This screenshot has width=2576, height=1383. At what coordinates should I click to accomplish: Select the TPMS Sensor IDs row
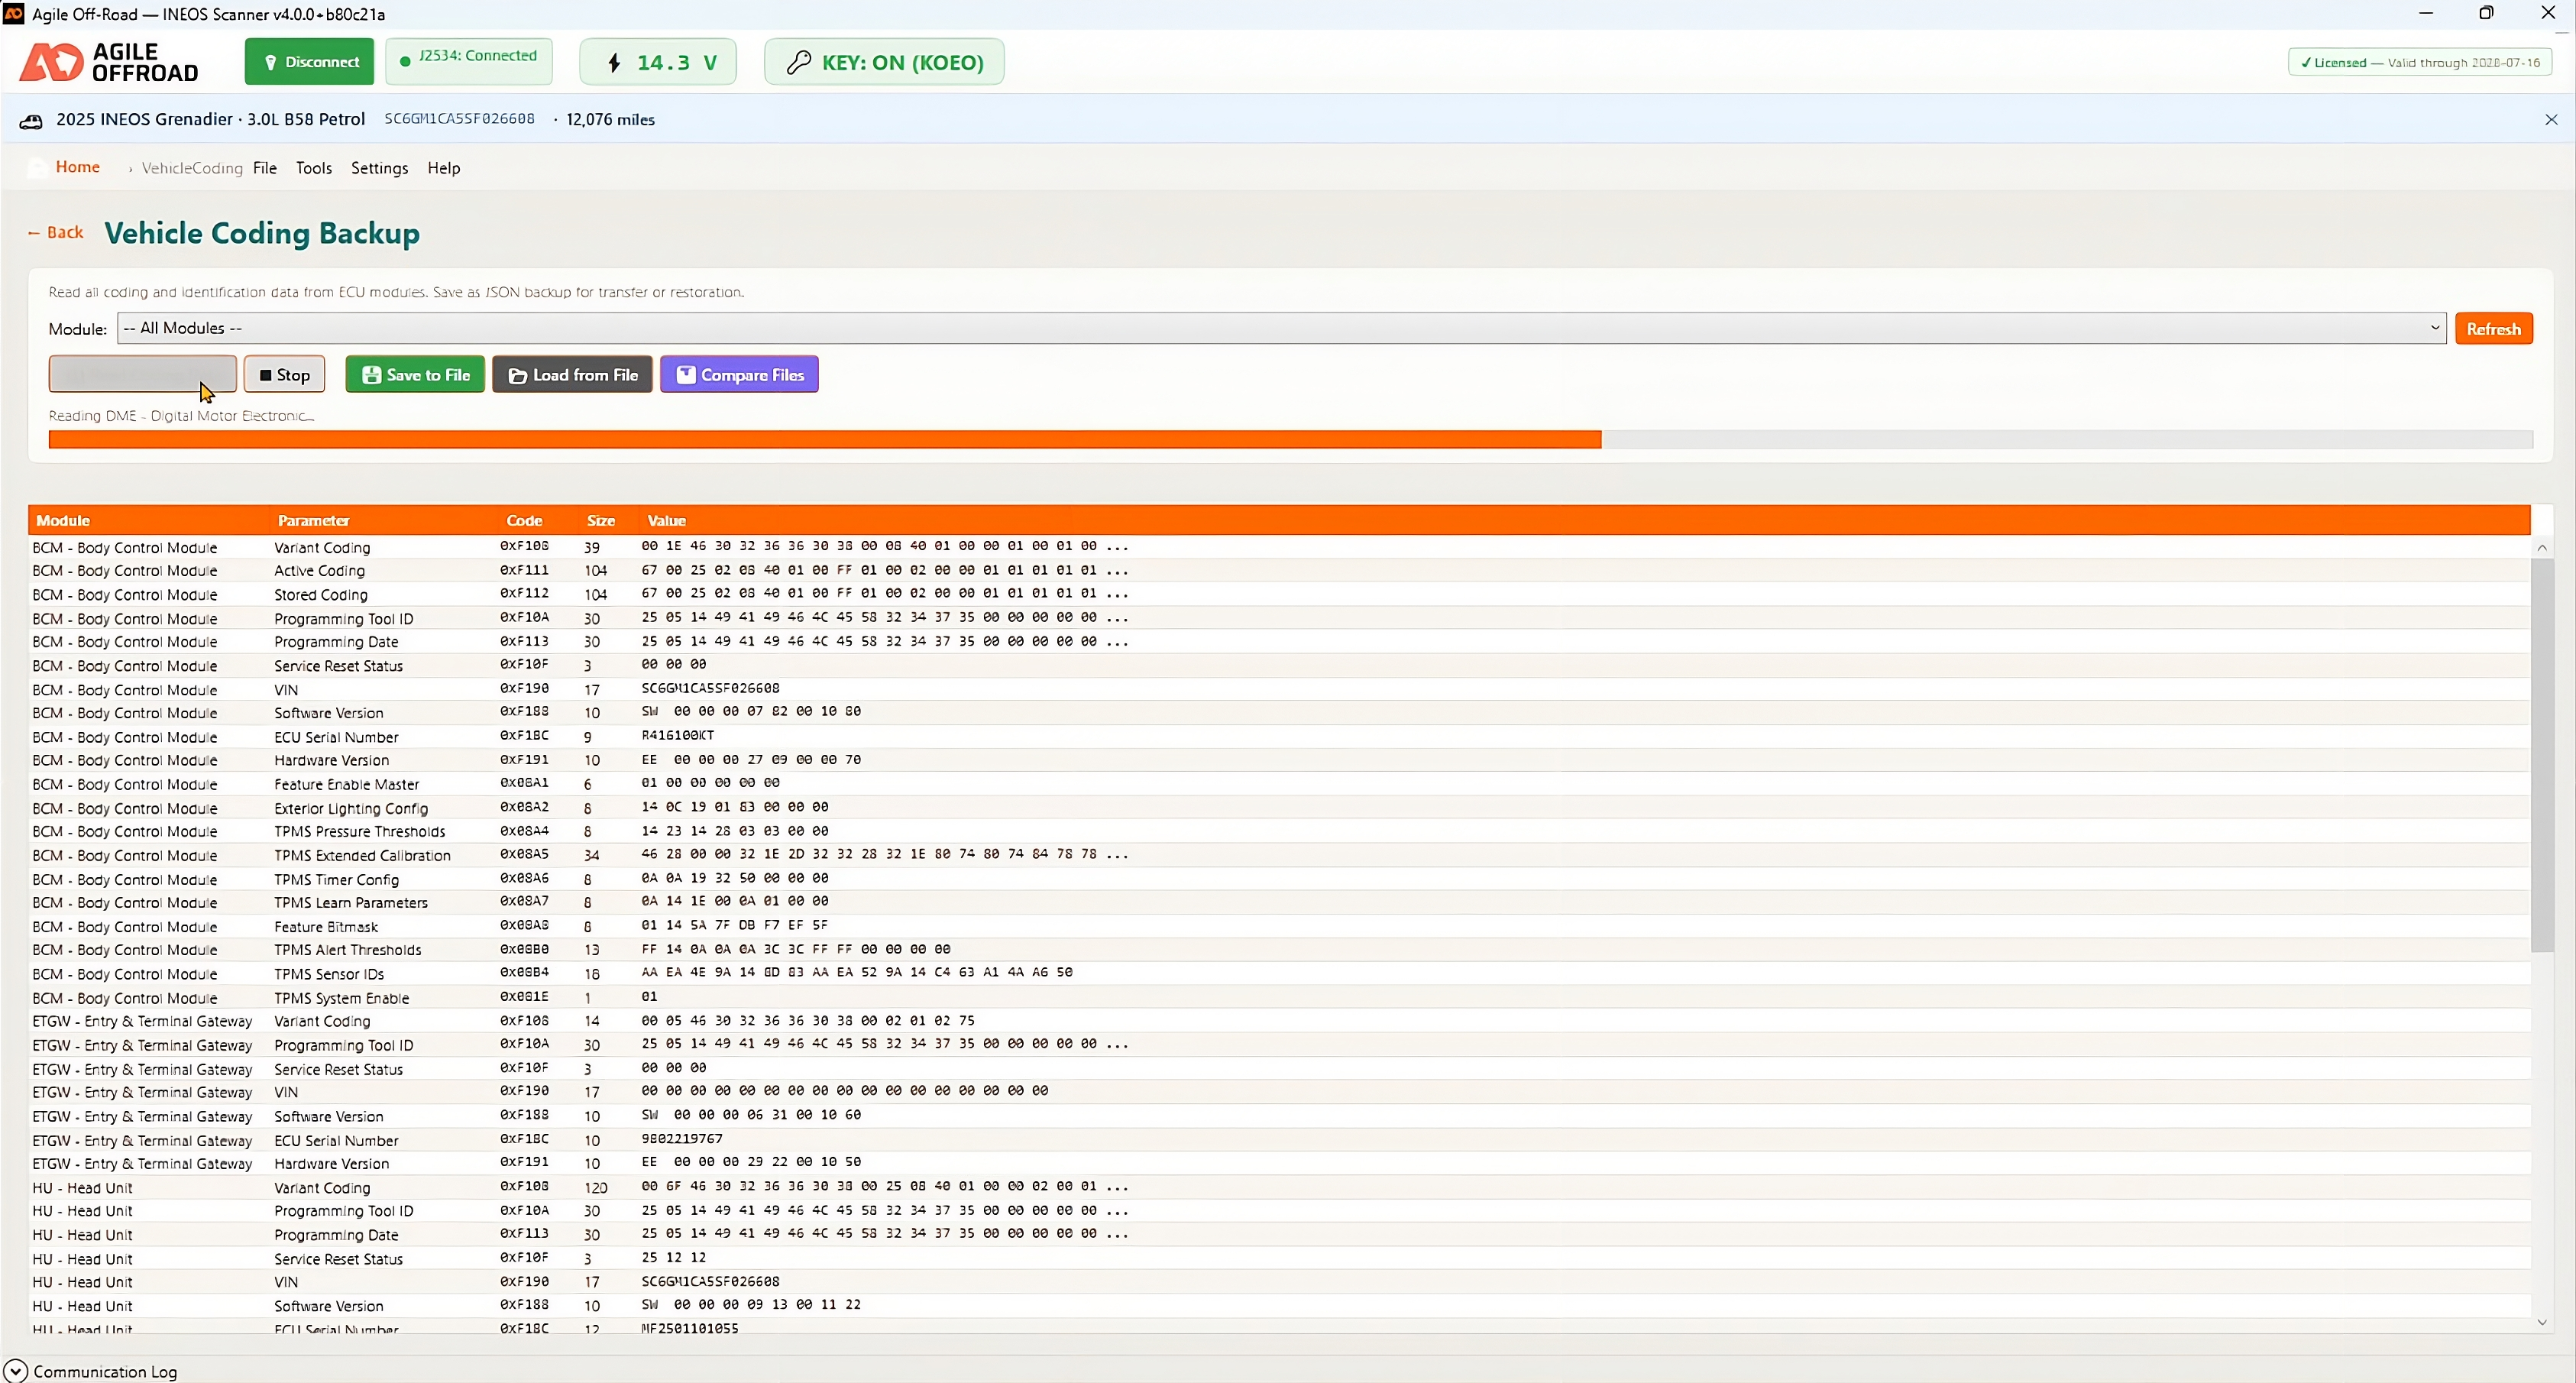pos(1280,973)
